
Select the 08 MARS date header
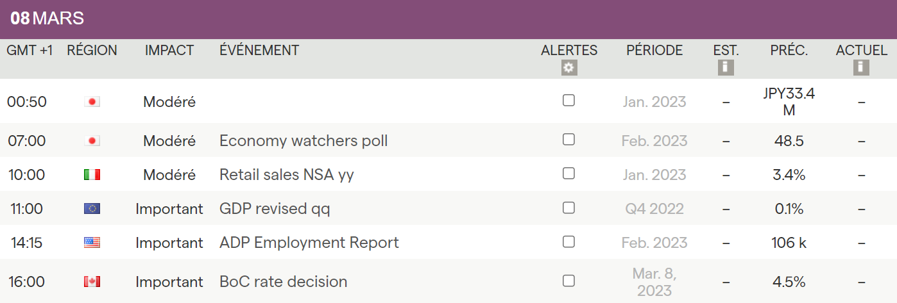[47, 19]
